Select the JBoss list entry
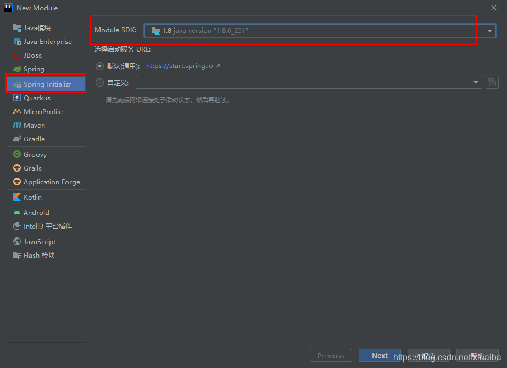This screenshot has width=507, height=368. click(46, 55)
